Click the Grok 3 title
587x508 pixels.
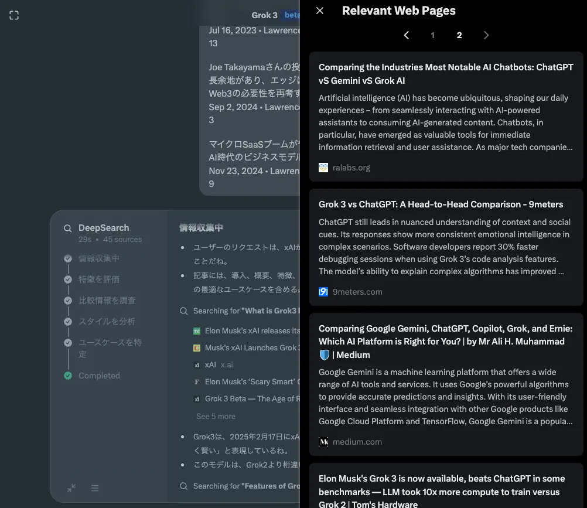click(x=264, y=15)
